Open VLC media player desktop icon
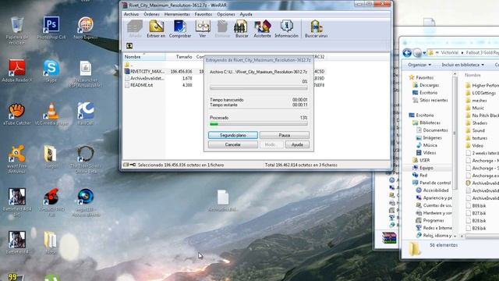 [x=51, y=114]
